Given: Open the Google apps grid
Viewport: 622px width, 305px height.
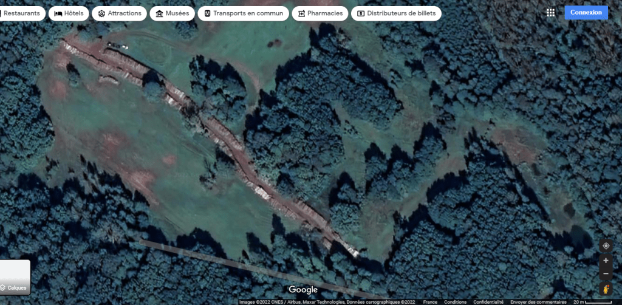Looking at the screenshot, I should 550,13.
